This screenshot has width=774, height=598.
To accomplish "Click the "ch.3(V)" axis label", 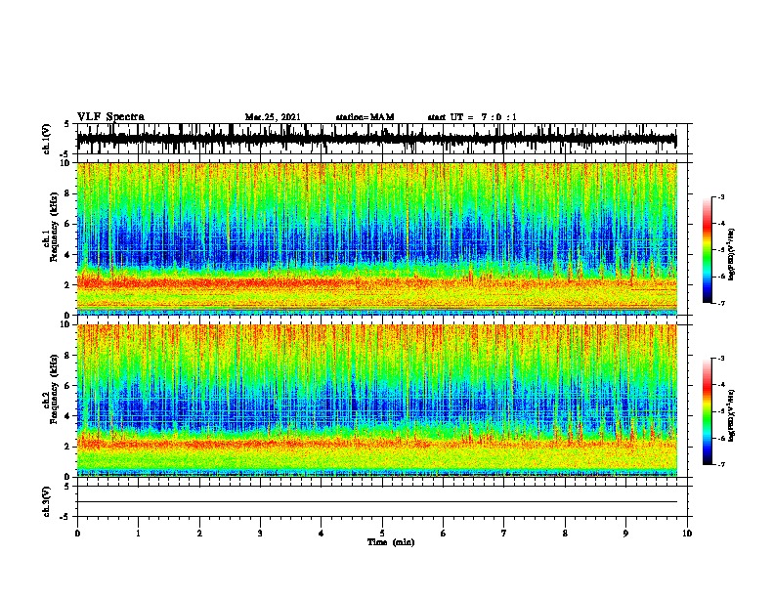I will pos(46,501).
